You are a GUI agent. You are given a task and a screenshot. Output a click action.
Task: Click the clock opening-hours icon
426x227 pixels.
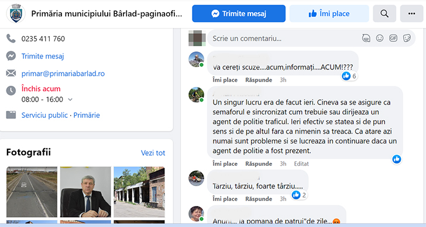[11, 90]
